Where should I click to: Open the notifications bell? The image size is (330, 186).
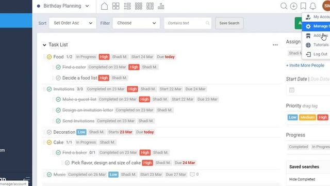point(313,6)
